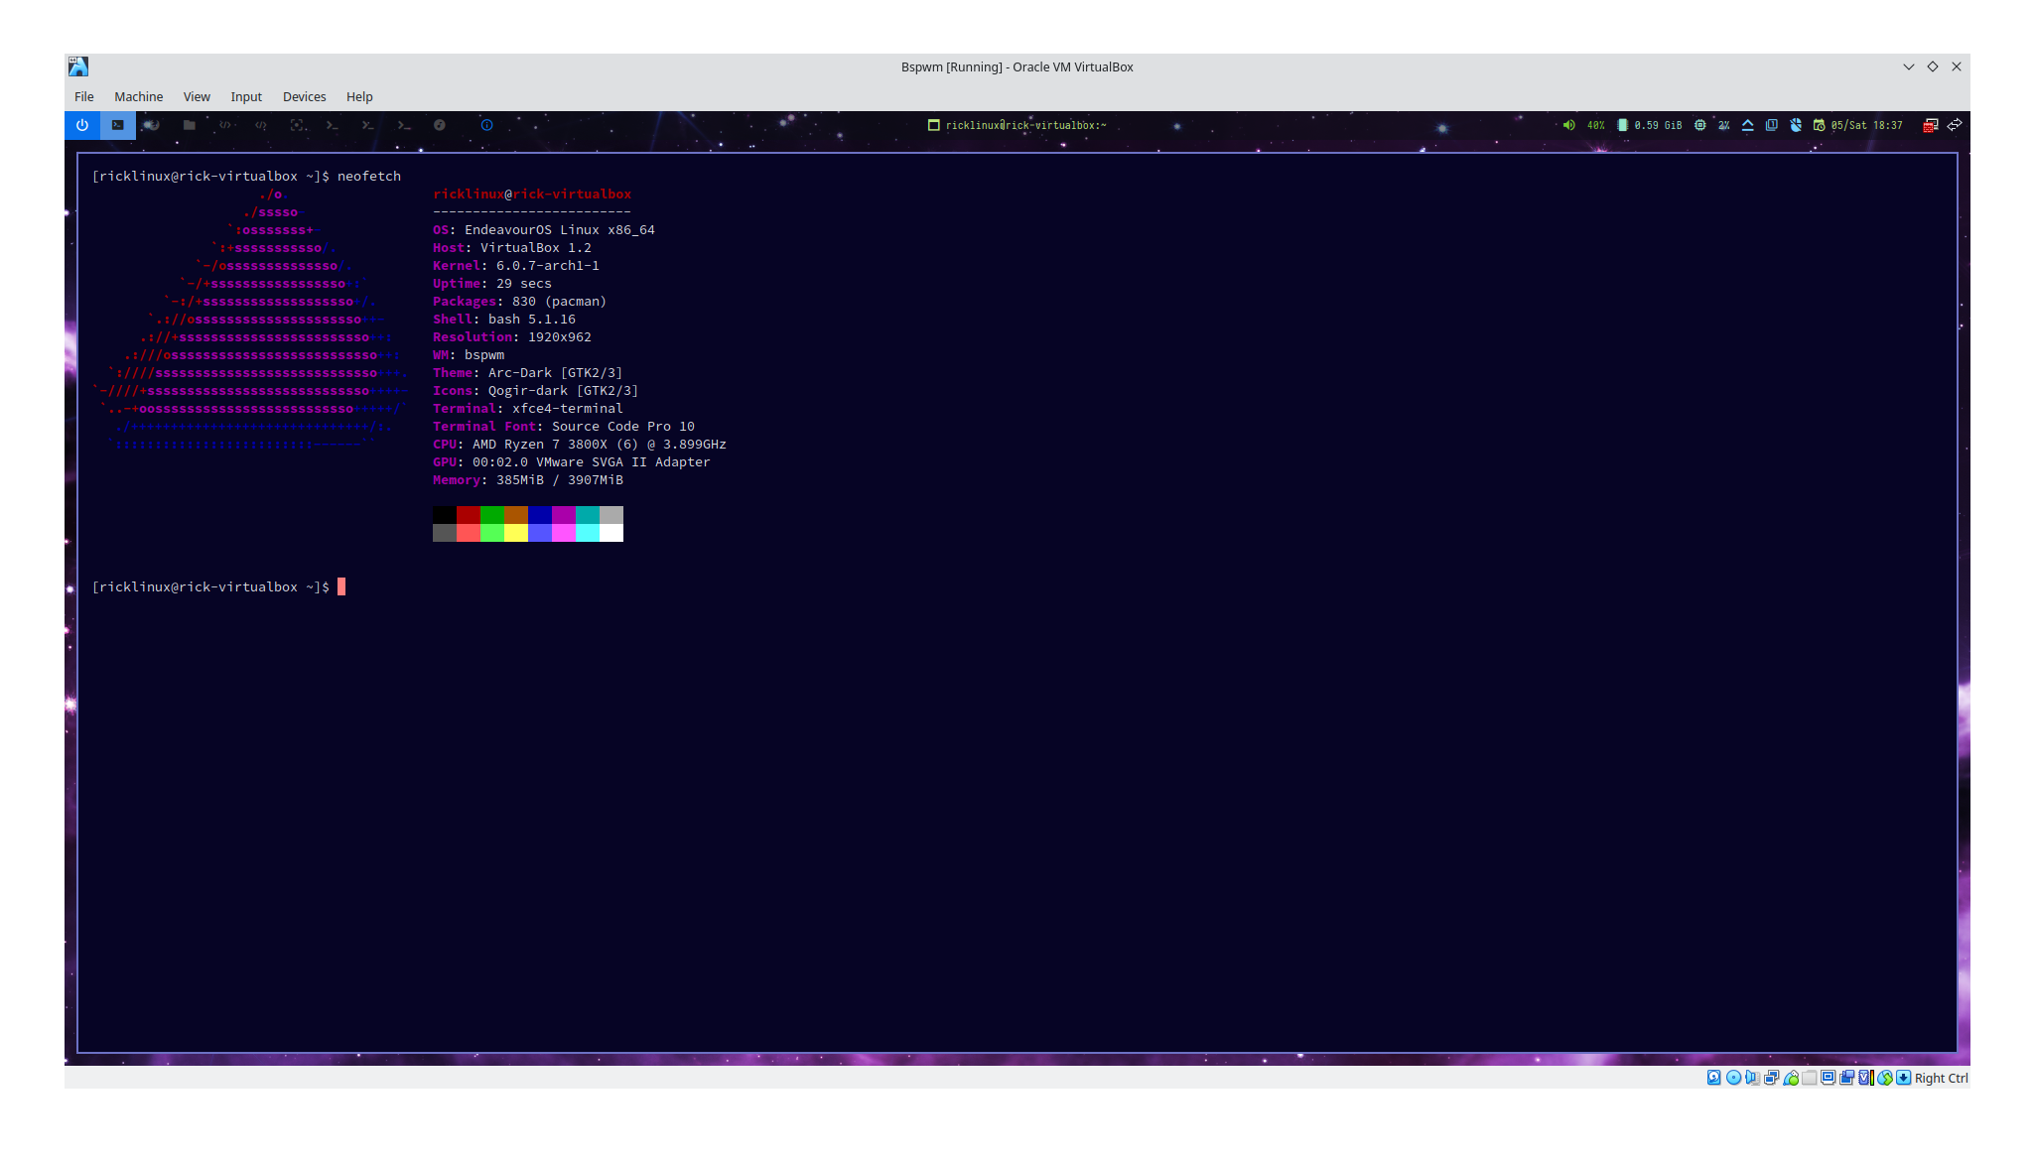2035x1165 pixels.
Task: Click the Resolution 1920x962 line
Action: [512, 336]
